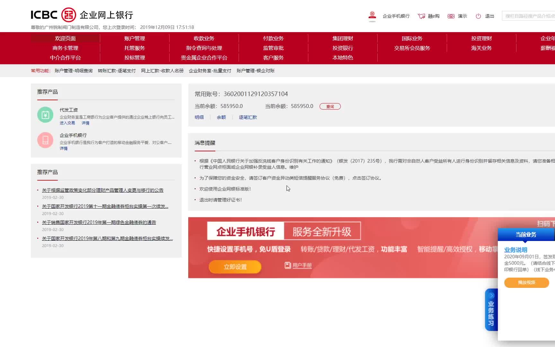This screenshot has width=555, height=347.
Task: Open the 监管审批 menu
Action: tap(273, 48)
